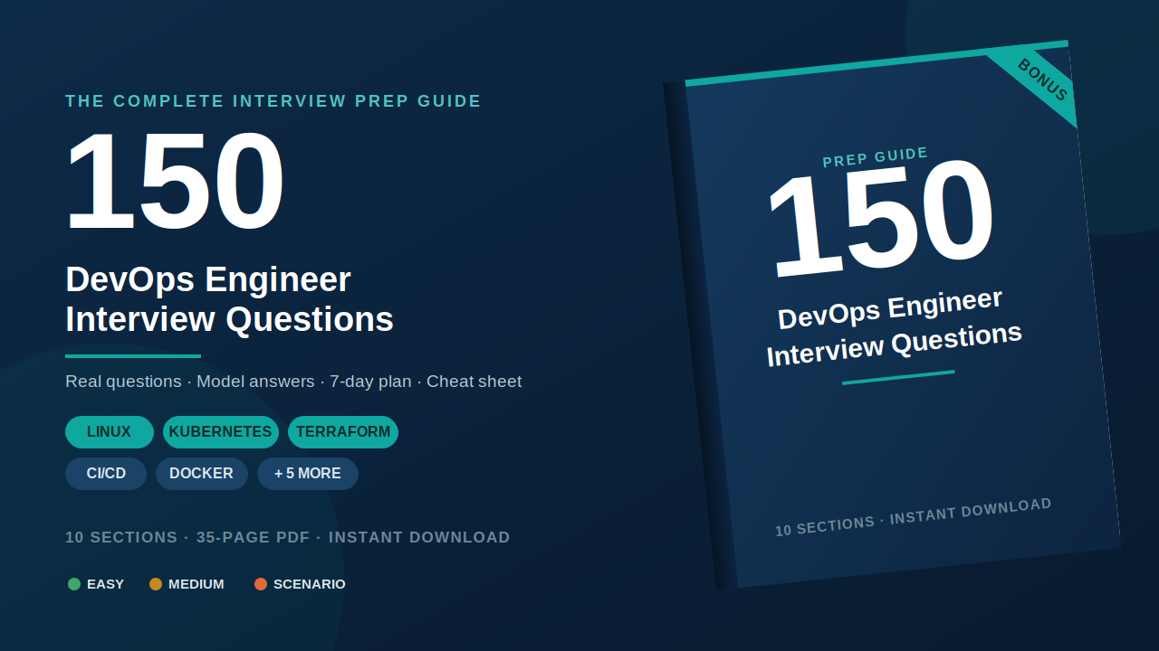Click the "Model answers" text

click(x=255, y=382)
